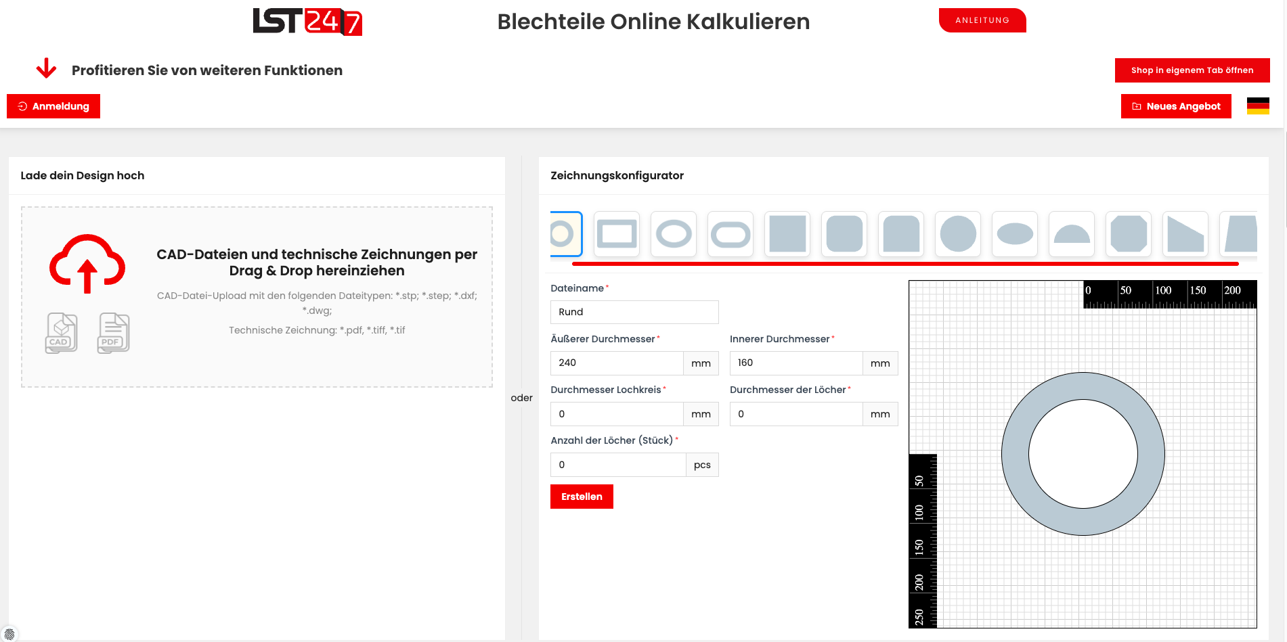Select the rounded square shape icon
The image size is (1287, 642).
click(844, 234)
